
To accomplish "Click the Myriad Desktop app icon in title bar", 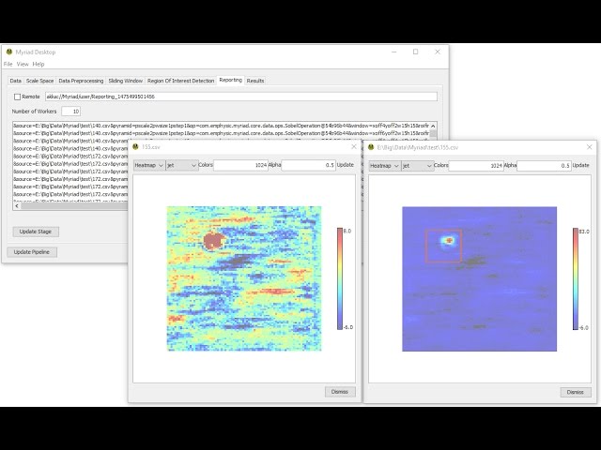I will (x=9, y=52).
